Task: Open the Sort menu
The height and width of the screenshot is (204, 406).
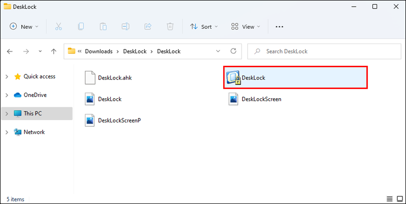Action: coord(204,26)
